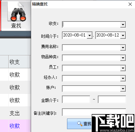Select the 收支 column header in table
135x132 pixels.
pyautogui.click(x=19, y=62)
